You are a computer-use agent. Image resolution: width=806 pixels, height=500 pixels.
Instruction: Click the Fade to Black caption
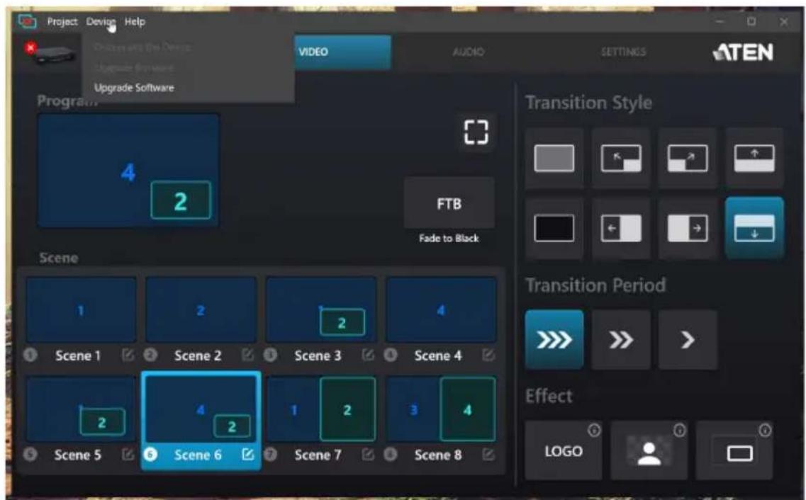click(449, 238)
